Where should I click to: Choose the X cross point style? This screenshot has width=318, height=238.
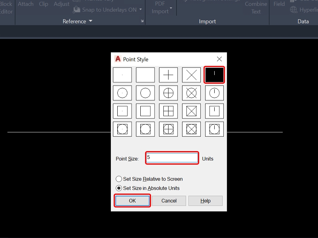pyautogui.click(x=191, y=75)
